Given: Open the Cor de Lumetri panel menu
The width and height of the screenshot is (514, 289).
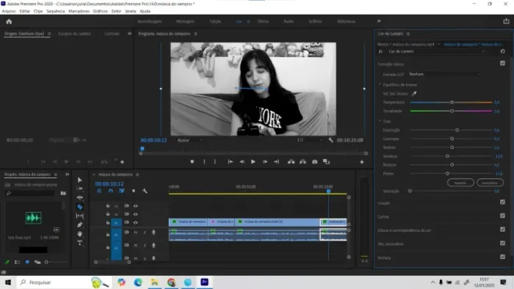Looking at the screenshot, I should (408, 34).
